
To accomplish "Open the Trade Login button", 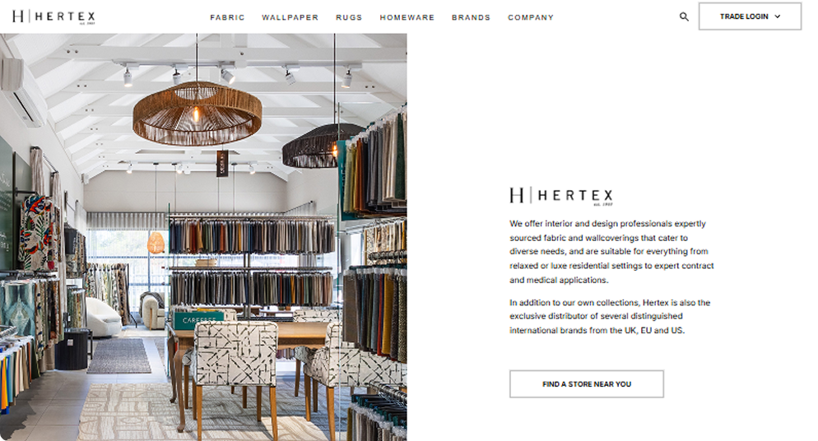I will 750,16.
